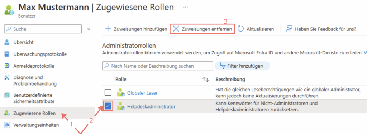Viewport: 367px width, 134px height.
Task: Open Überwachungsprotokolle via its sidebar icon
Action: tap(7, 54)
